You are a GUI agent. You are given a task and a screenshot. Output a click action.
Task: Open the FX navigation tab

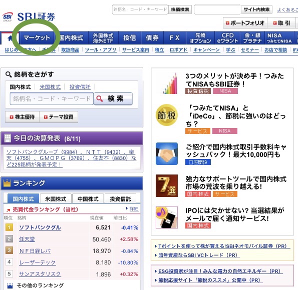[175, 38]
